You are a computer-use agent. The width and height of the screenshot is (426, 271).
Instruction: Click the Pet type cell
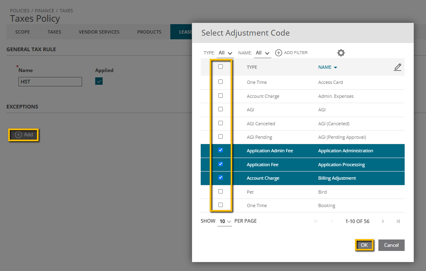point(250,192)
